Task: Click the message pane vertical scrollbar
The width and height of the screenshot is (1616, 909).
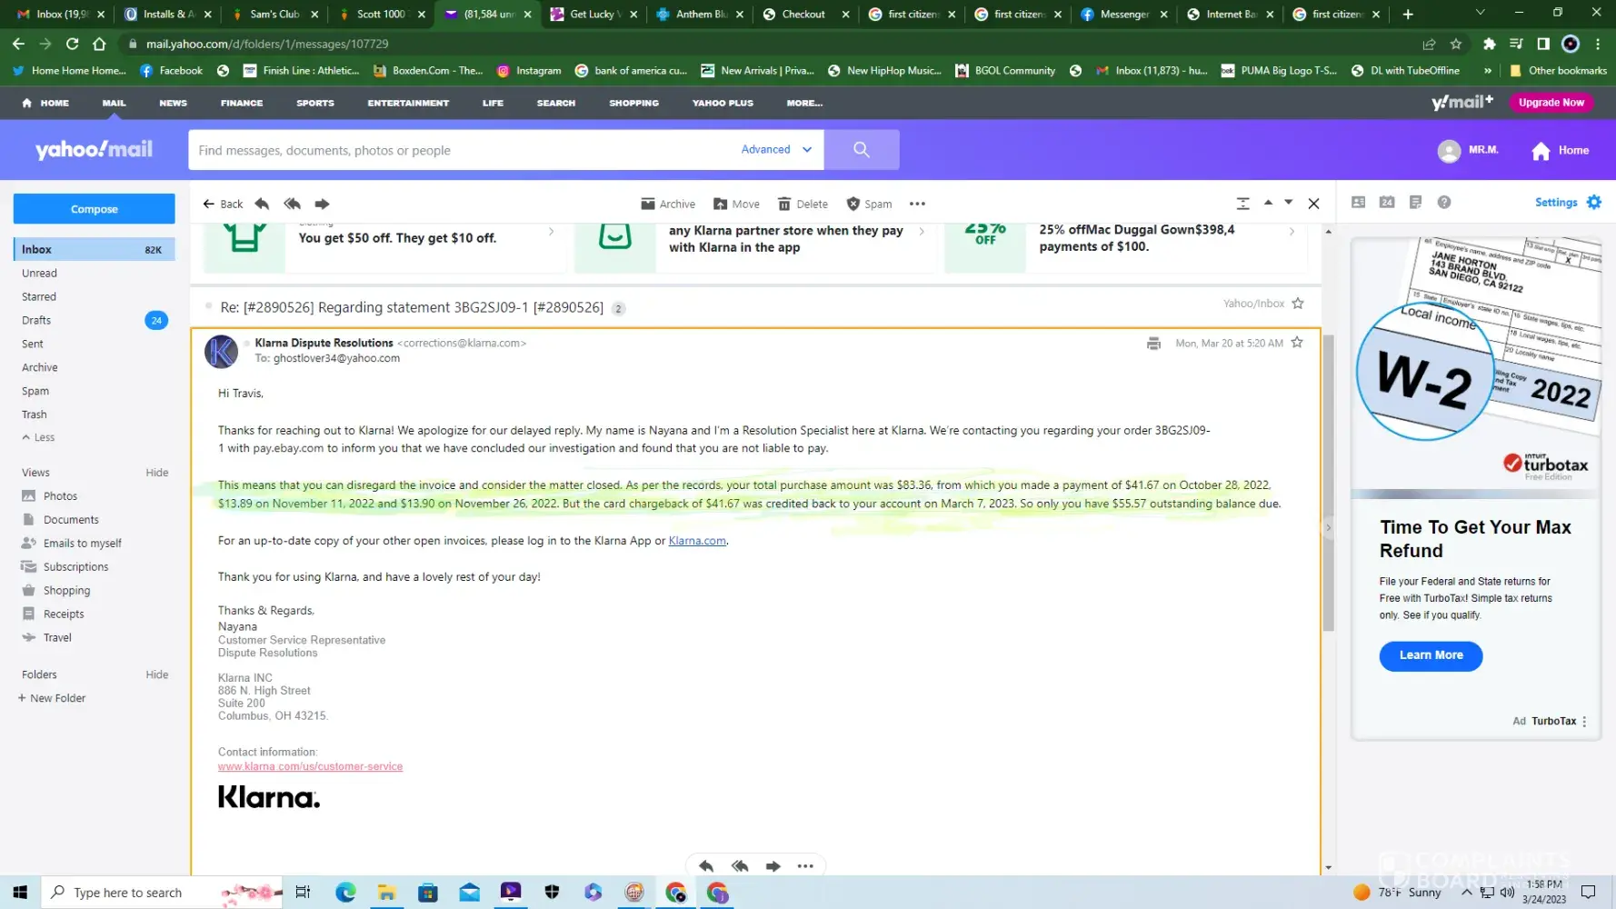Action: [x=1328, y=482]
